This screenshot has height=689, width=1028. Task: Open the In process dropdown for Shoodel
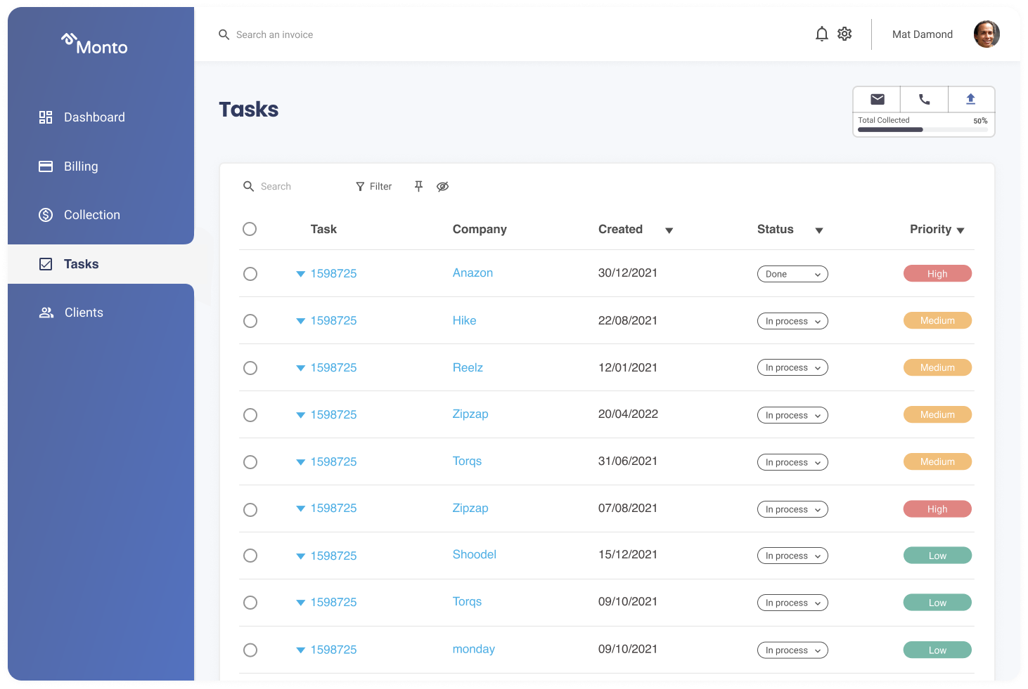click(792, 556)
